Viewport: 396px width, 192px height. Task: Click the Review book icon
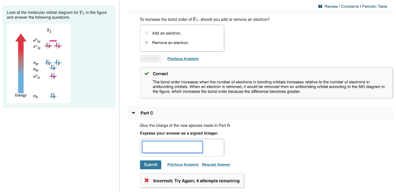click(x=320, y=7)
